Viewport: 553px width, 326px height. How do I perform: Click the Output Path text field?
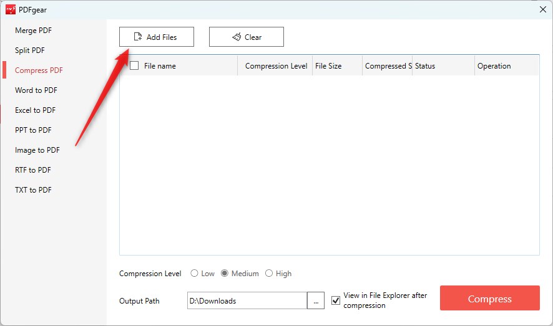tap(247, 300)
